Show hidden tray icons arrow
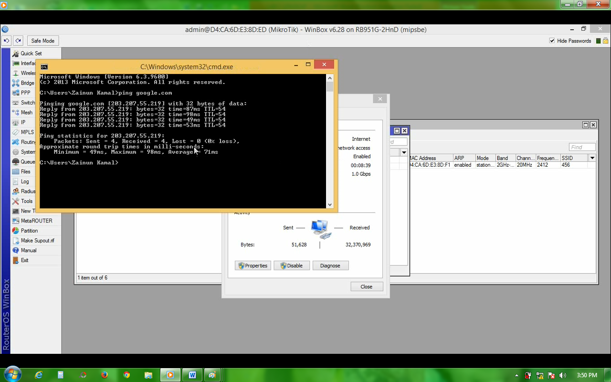The height and width of the screenshot is (382, 611). (517, 375)
